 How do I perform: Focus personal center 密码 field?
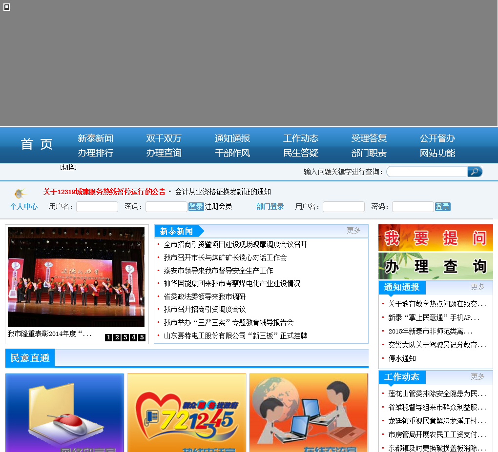click(x=166, y=207)
